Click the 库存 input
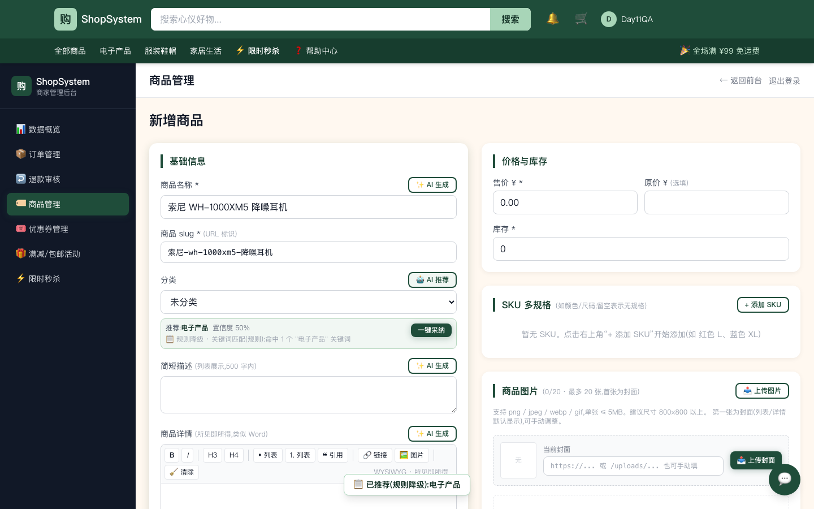This screenshot has width=814, height=509. click(x=641, y=249)
